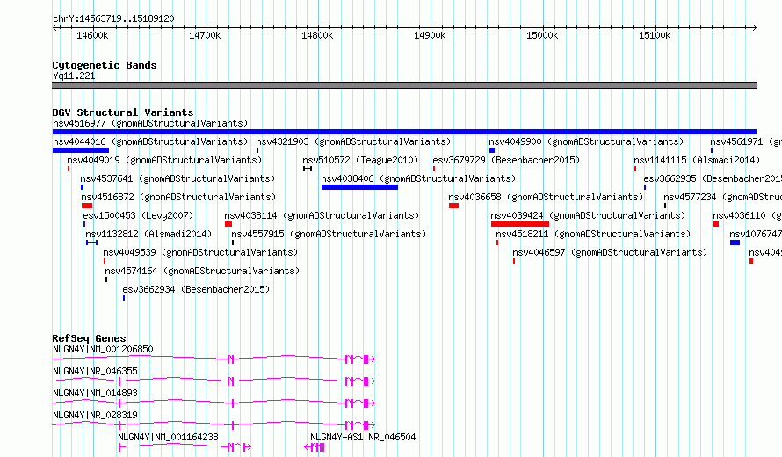Click the small blue nsv4049900 feature box

click(492, 150)
